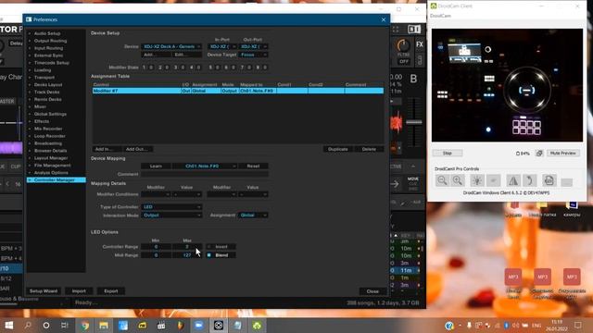Open third MP3 file on desktop

[x=572, y=277]
